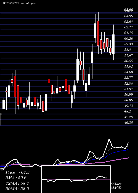Viewport: 138px width, 193px height.
Task: Select the 57.47 price axis label
Action: (129, 55)
